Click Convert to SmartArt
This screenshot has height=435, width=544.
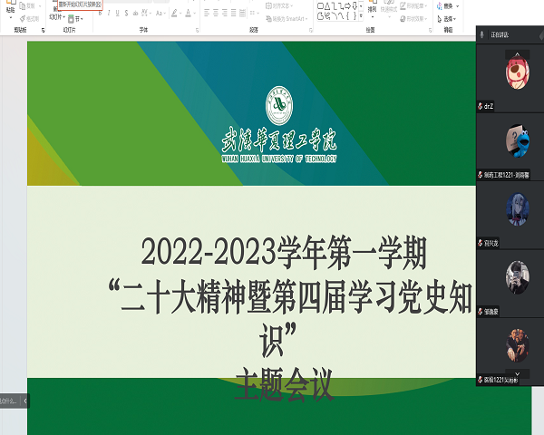(287, 19)
